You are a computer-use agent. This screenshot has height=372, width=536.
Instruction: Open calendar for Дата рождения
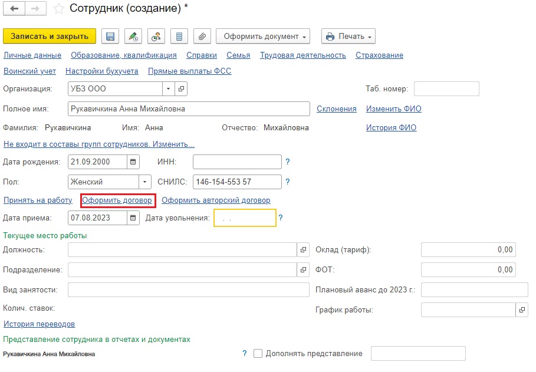pyautogui.click(x=133, y=162)
